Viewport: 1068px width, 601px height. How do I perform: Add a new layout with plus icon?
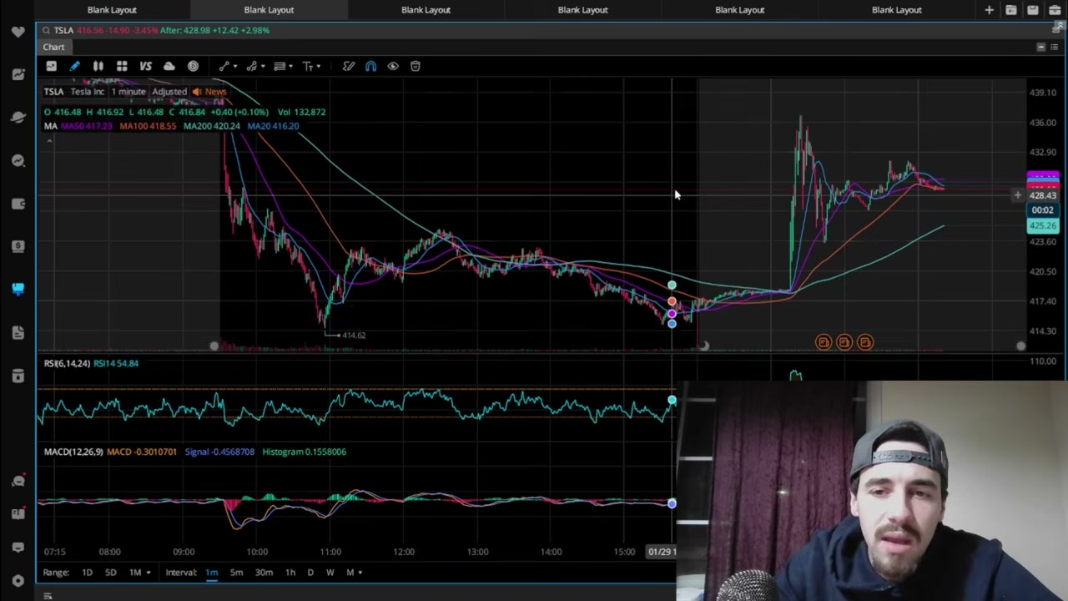[x=989, y=10]
